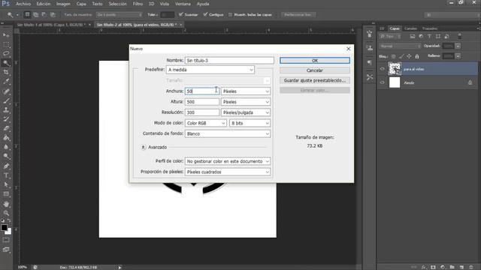
Task: Click Lock all icon in Capas panel
Action: click(x=417, y=56)
